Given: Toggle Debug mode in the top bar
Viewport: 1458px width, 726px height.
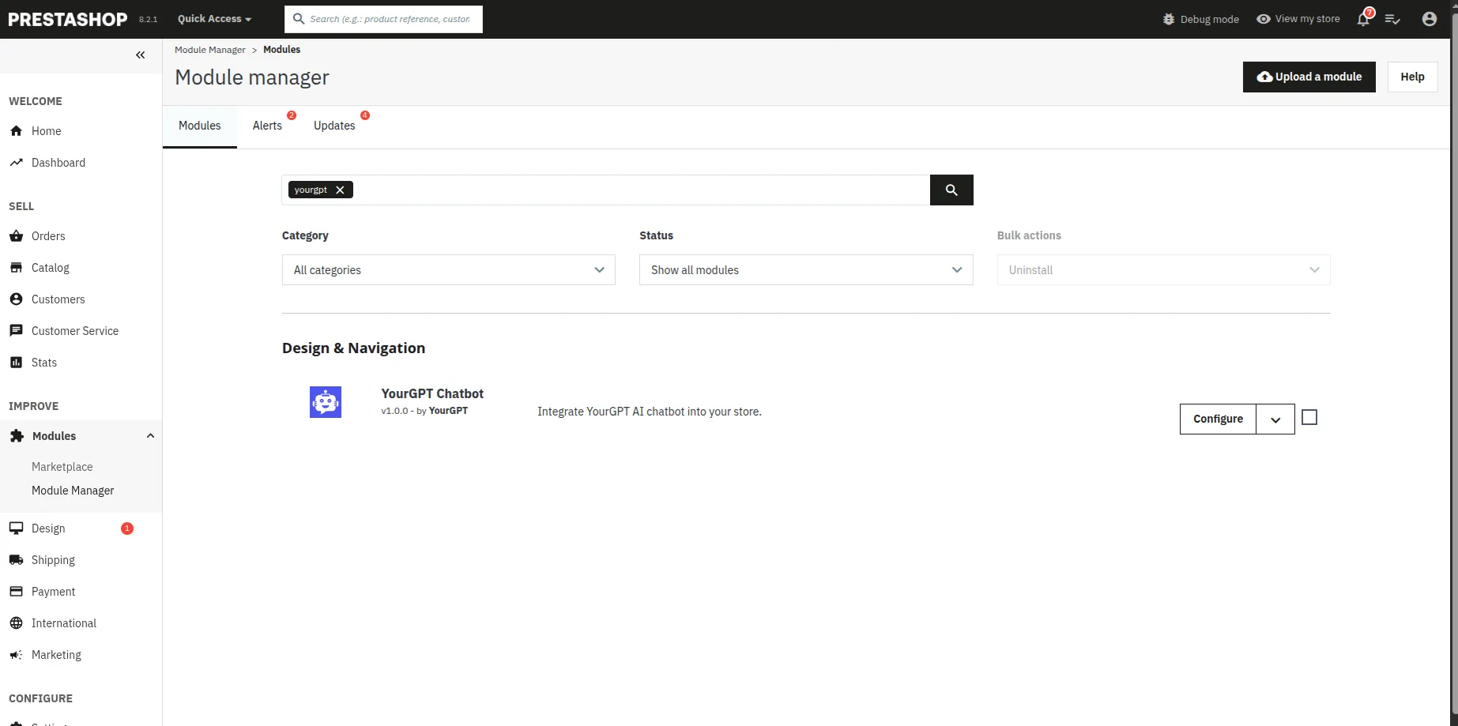Looking at the screenshot, I should tap(1200, 19).
